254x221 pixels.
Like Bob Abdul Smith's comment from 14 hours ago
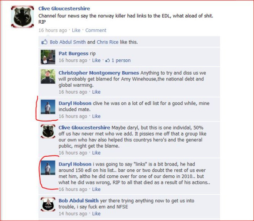click(97, 213)
